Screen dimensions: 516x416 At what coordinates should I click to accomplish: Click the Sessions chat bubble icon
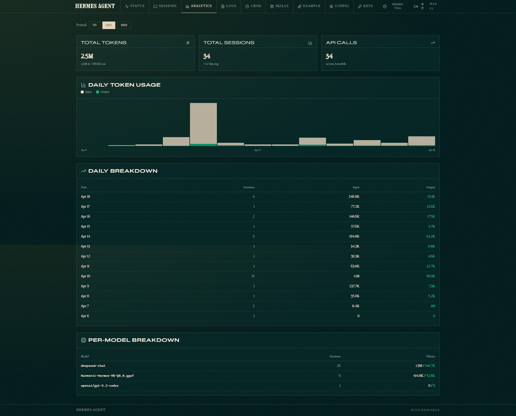pos(155,6)
